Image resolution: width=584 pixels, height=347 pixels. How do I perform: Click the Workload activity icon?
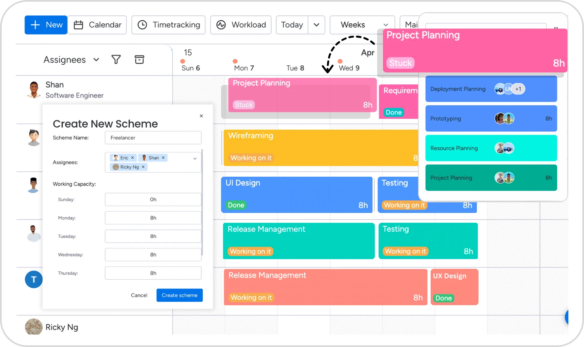[221, 25]
